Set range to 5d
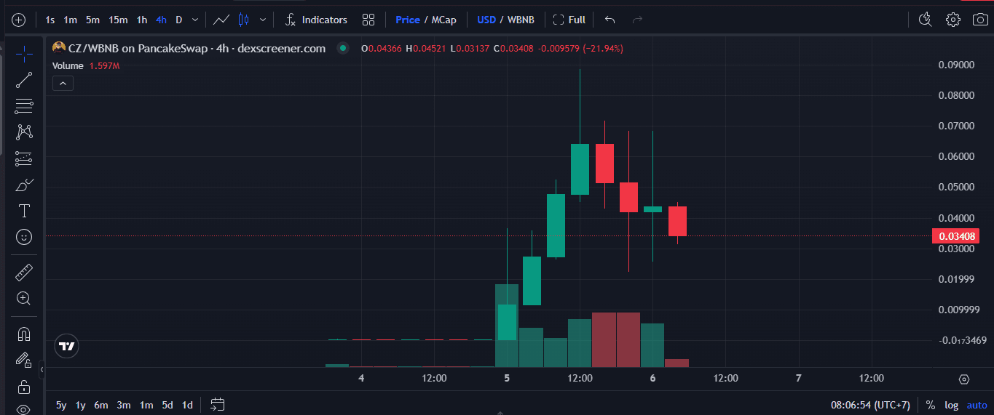This screenshot has width=994, height=415. click(x=167, y=405)
